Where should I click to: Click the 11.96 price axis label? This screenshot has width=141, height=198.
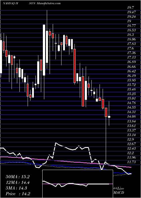pos(131,158)
